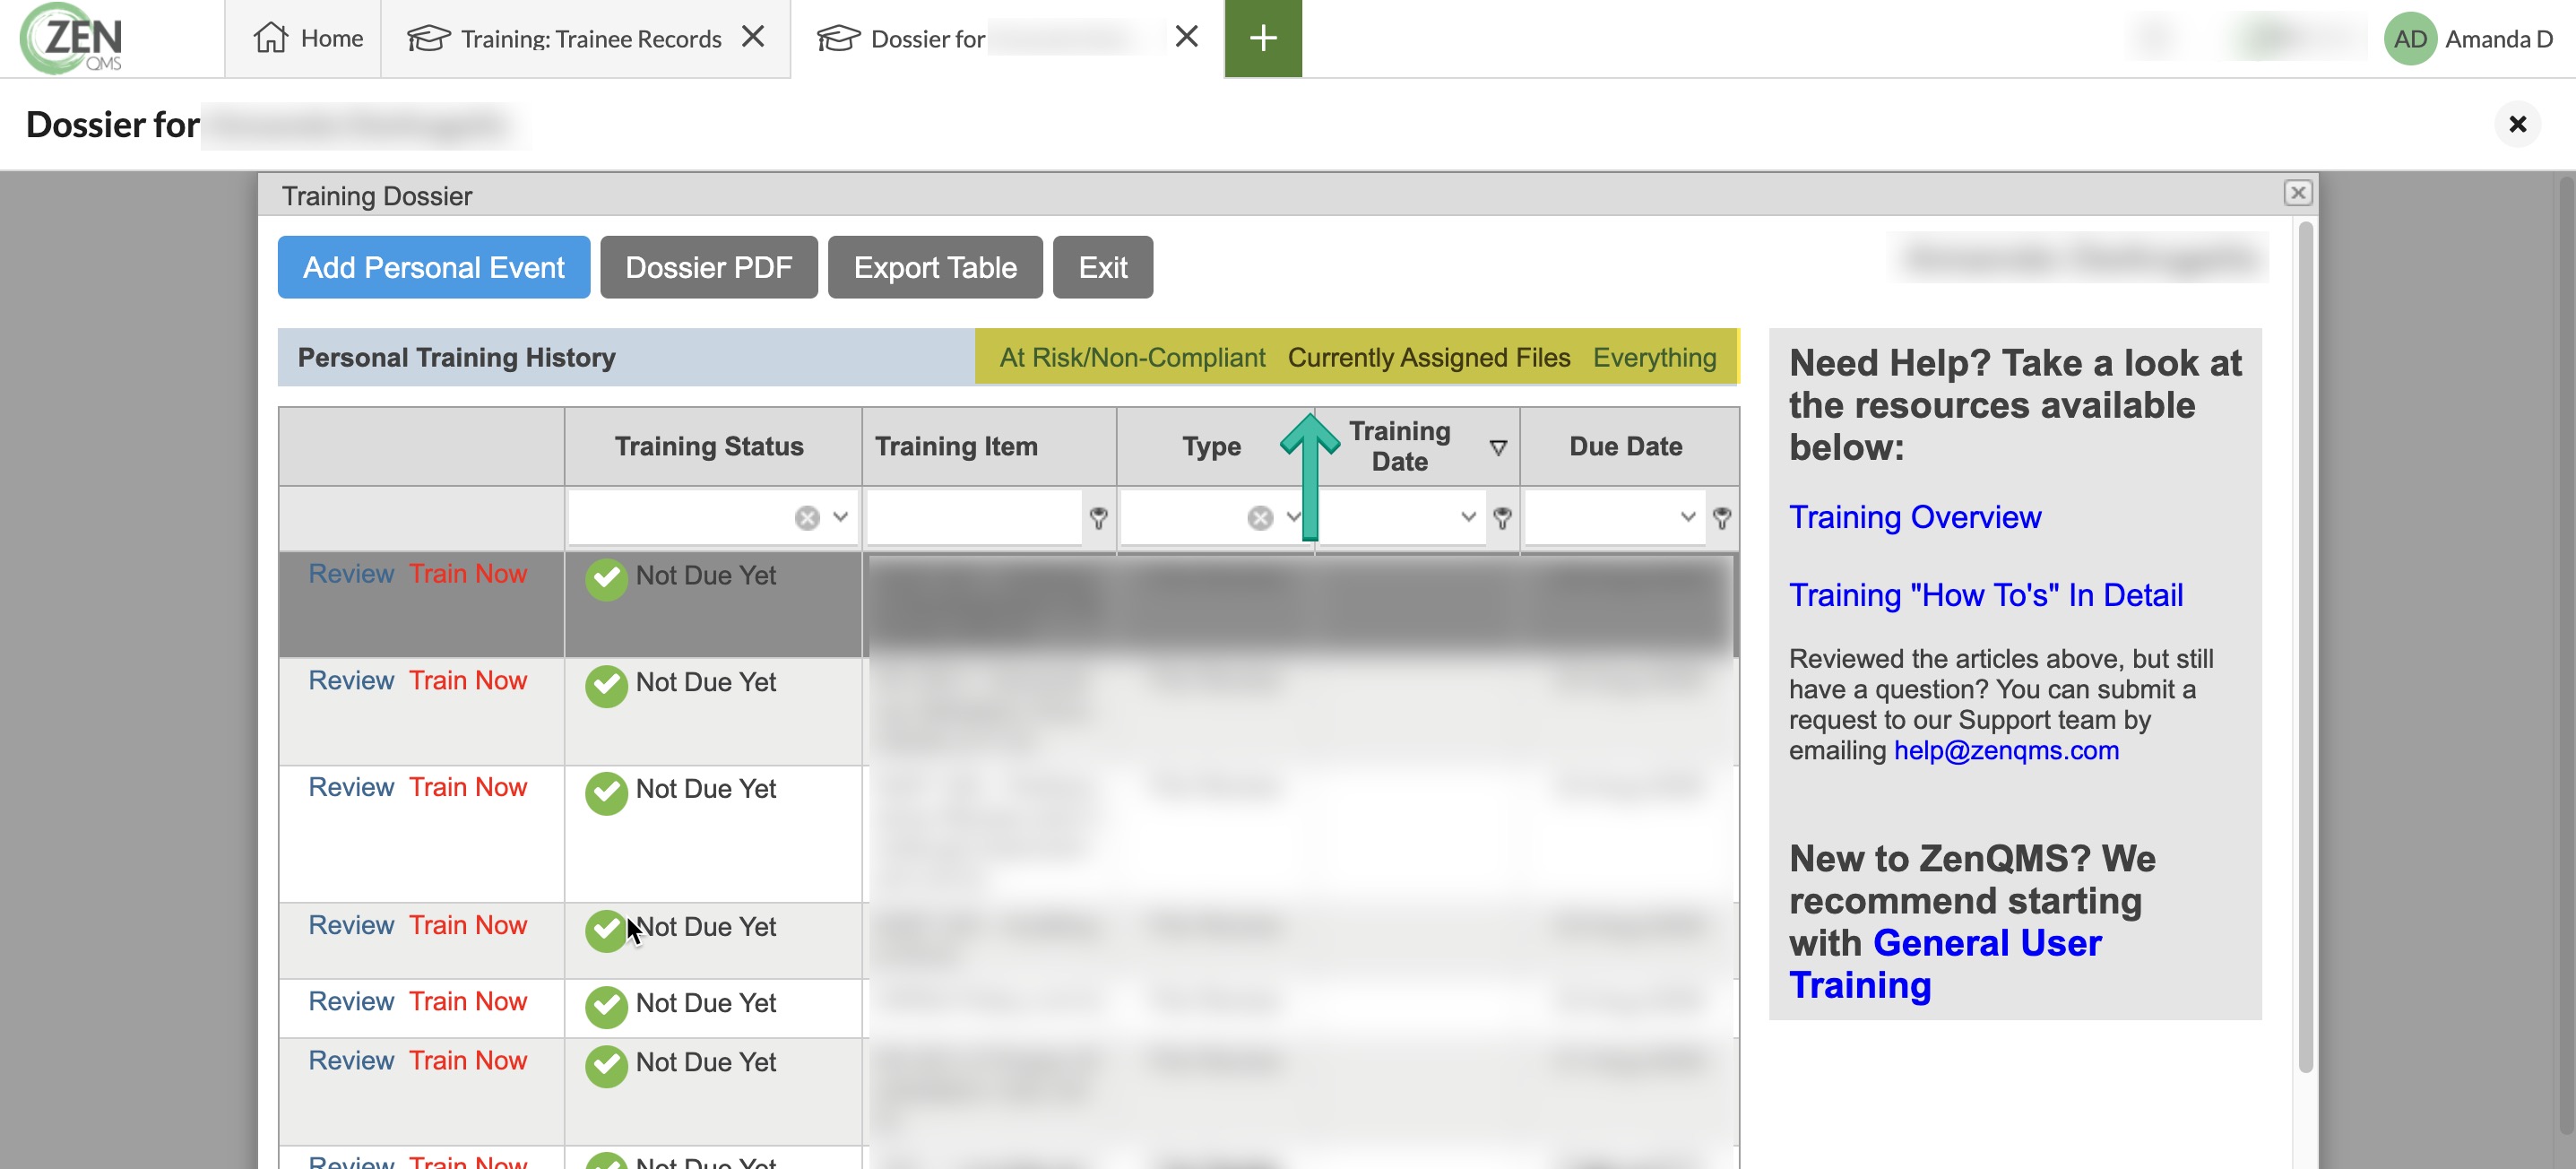Sort by Training Item column
The width and height of the screenshot is (2576, 1169).
[x=956, y=446]
